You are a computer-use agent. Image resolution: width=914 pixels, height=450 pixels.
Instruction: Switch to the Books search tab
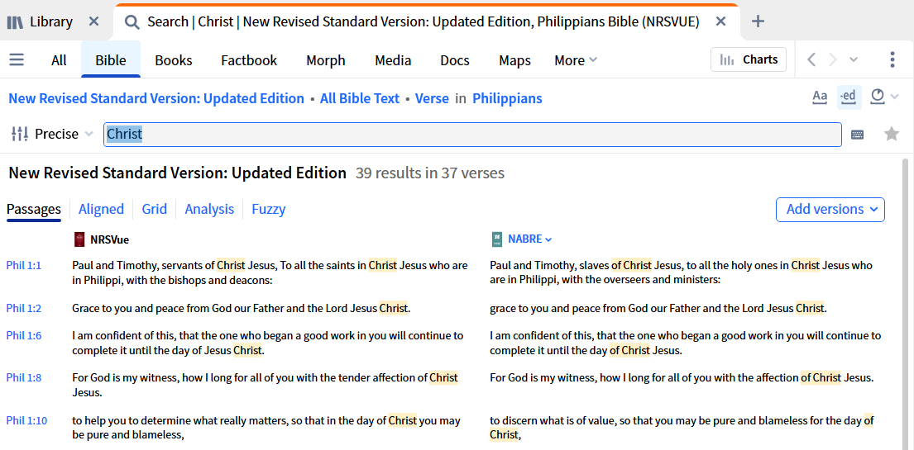click(x=174, y=60)
